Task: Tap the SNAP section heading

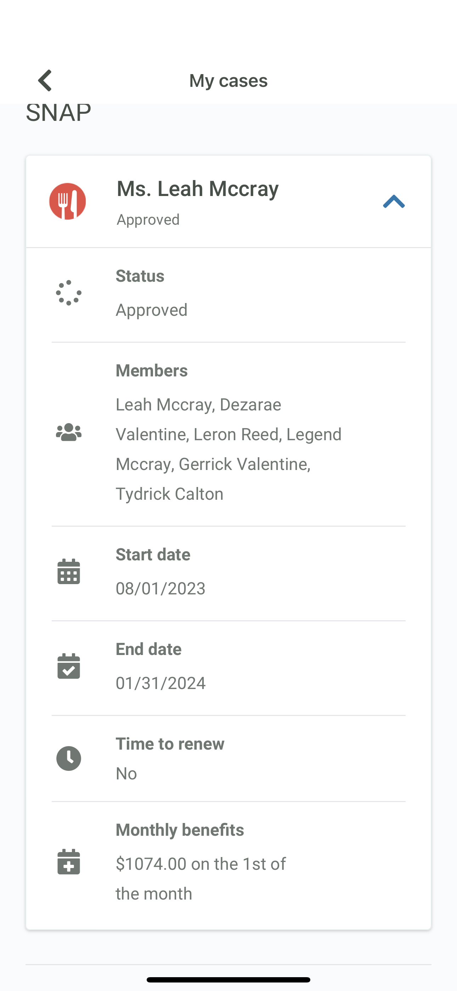Action: click(58, 112)
